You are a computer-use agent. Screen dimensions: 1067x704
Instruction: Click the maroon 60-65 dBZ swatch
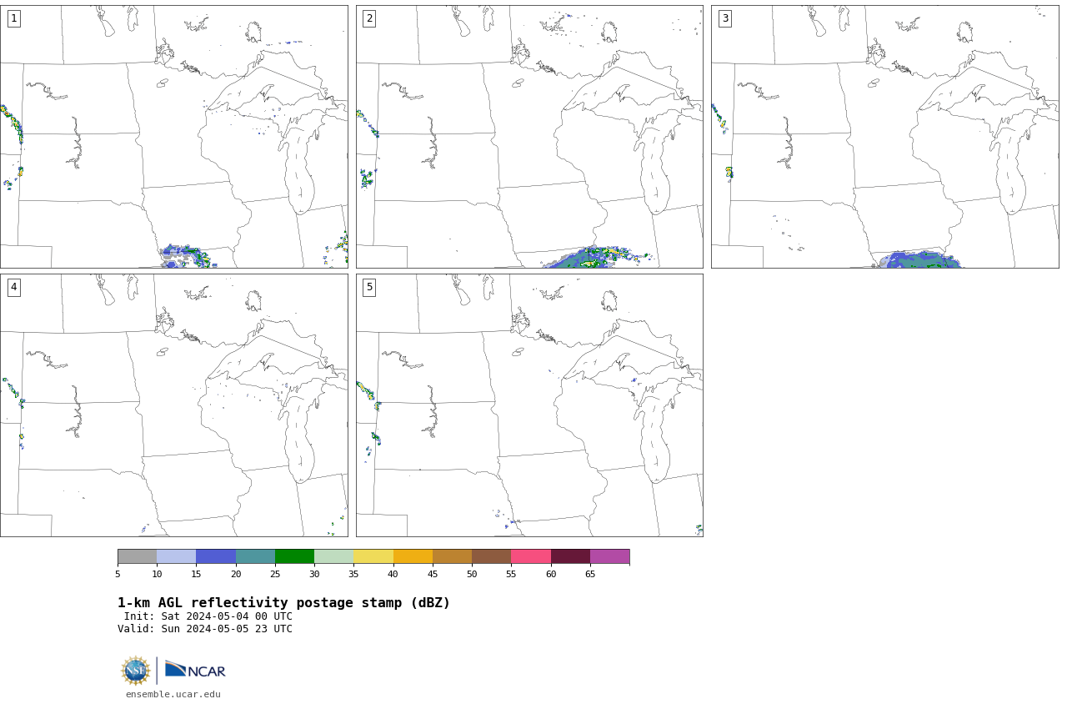[570, 556]
